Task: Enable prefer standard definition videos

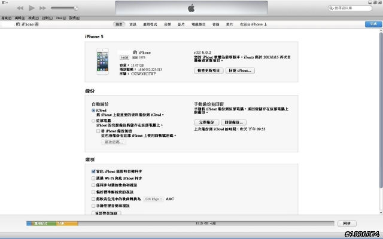Action: pos(93,192)
